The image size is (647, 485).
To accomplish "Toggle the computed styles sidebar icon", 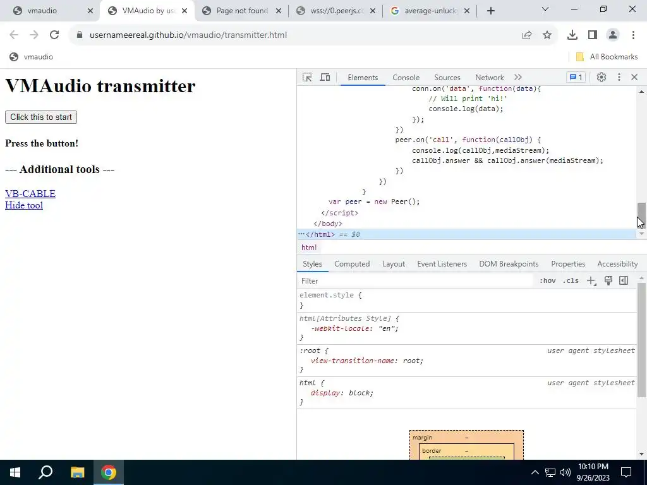I will pos(624,281).
